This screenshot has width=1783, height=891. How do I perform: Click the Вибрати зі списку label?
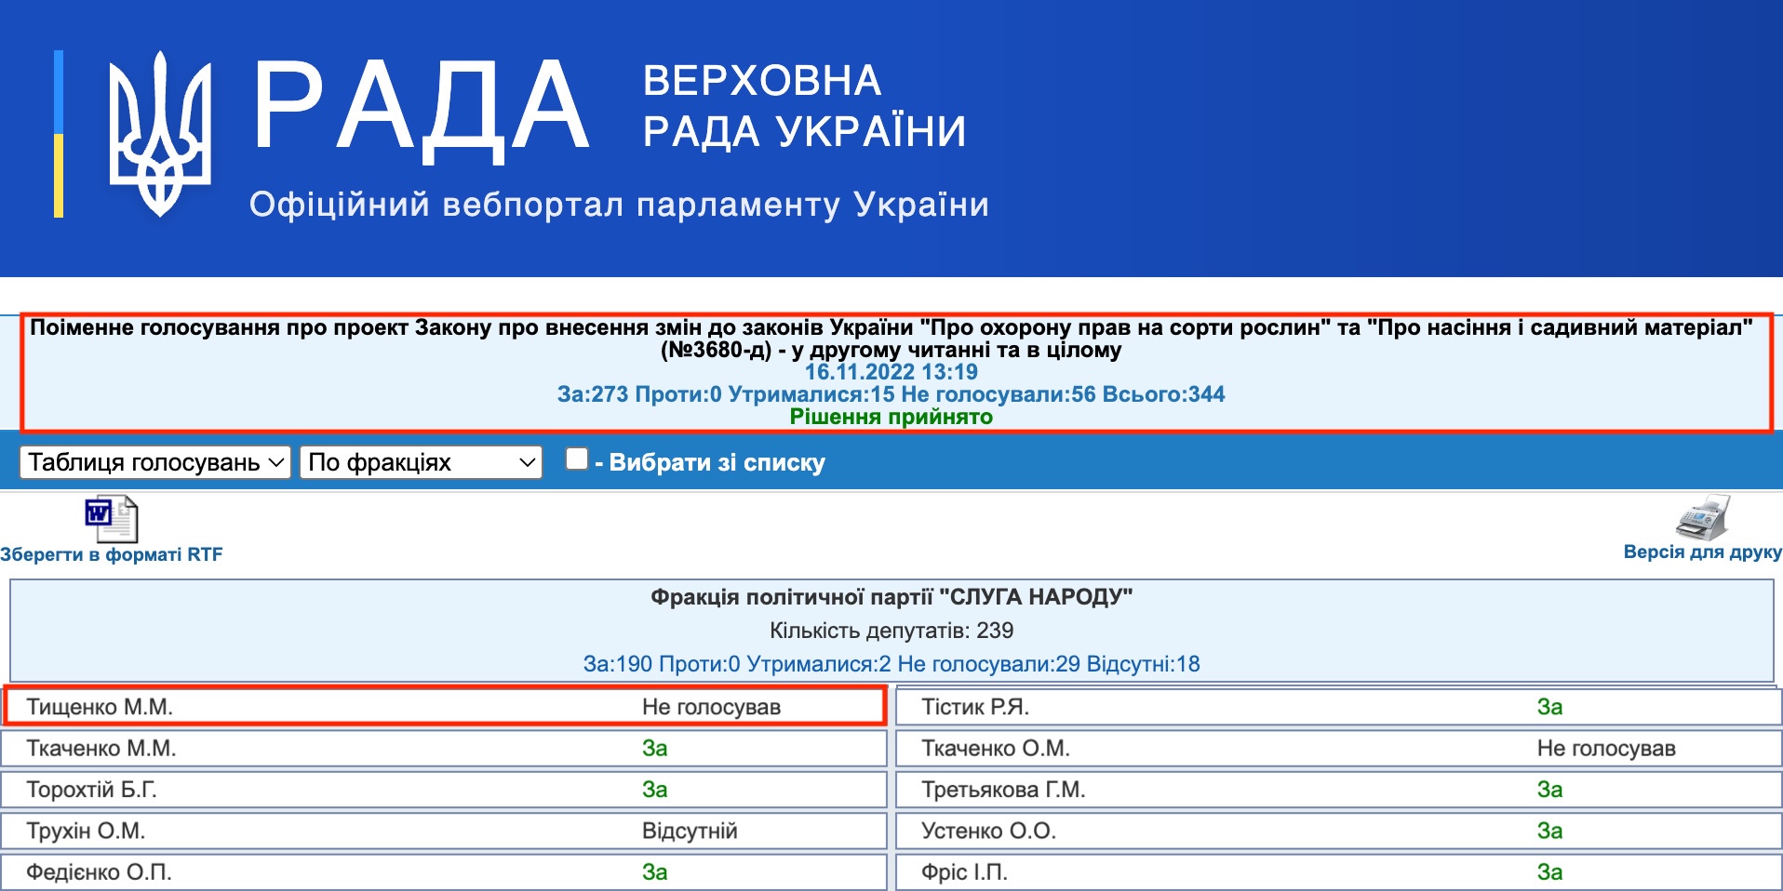click(717, 462)
